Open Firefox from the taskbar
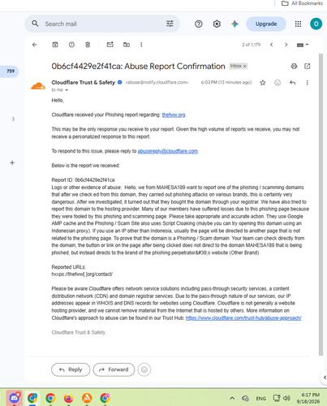 [68, 398]
